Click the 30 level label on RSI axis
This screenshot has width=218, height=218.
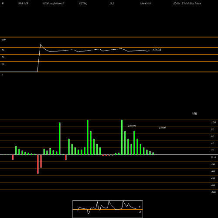[x=3, y=64]
